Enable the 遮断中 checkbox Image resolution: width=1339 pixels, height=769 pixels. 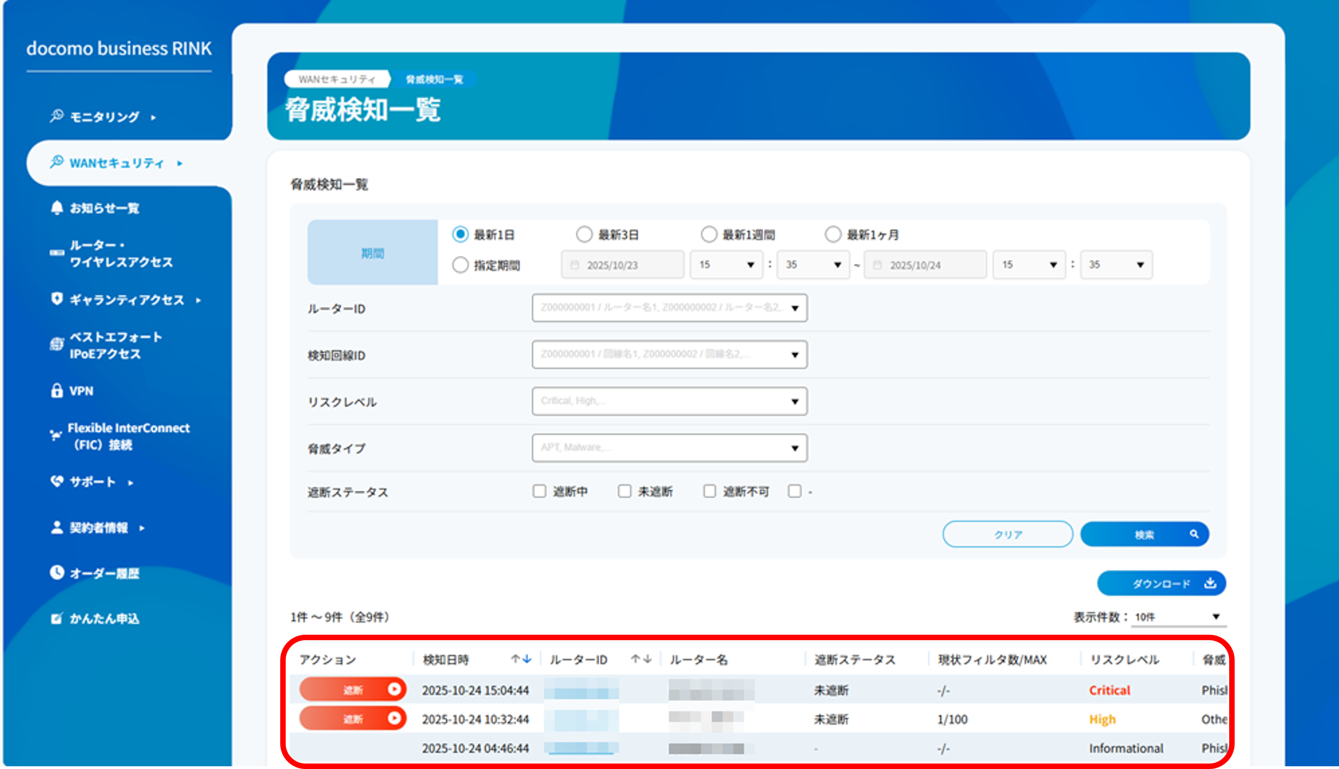(539, 491)
